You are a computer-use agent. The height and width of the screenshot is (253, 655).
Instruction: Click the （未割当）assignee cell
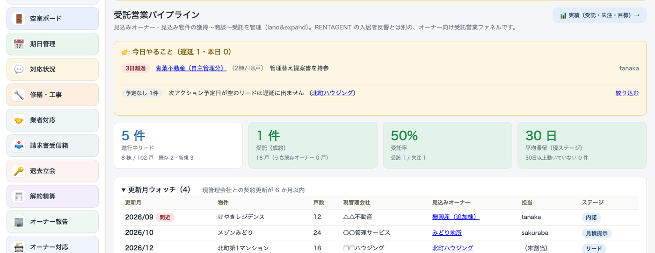536,248
